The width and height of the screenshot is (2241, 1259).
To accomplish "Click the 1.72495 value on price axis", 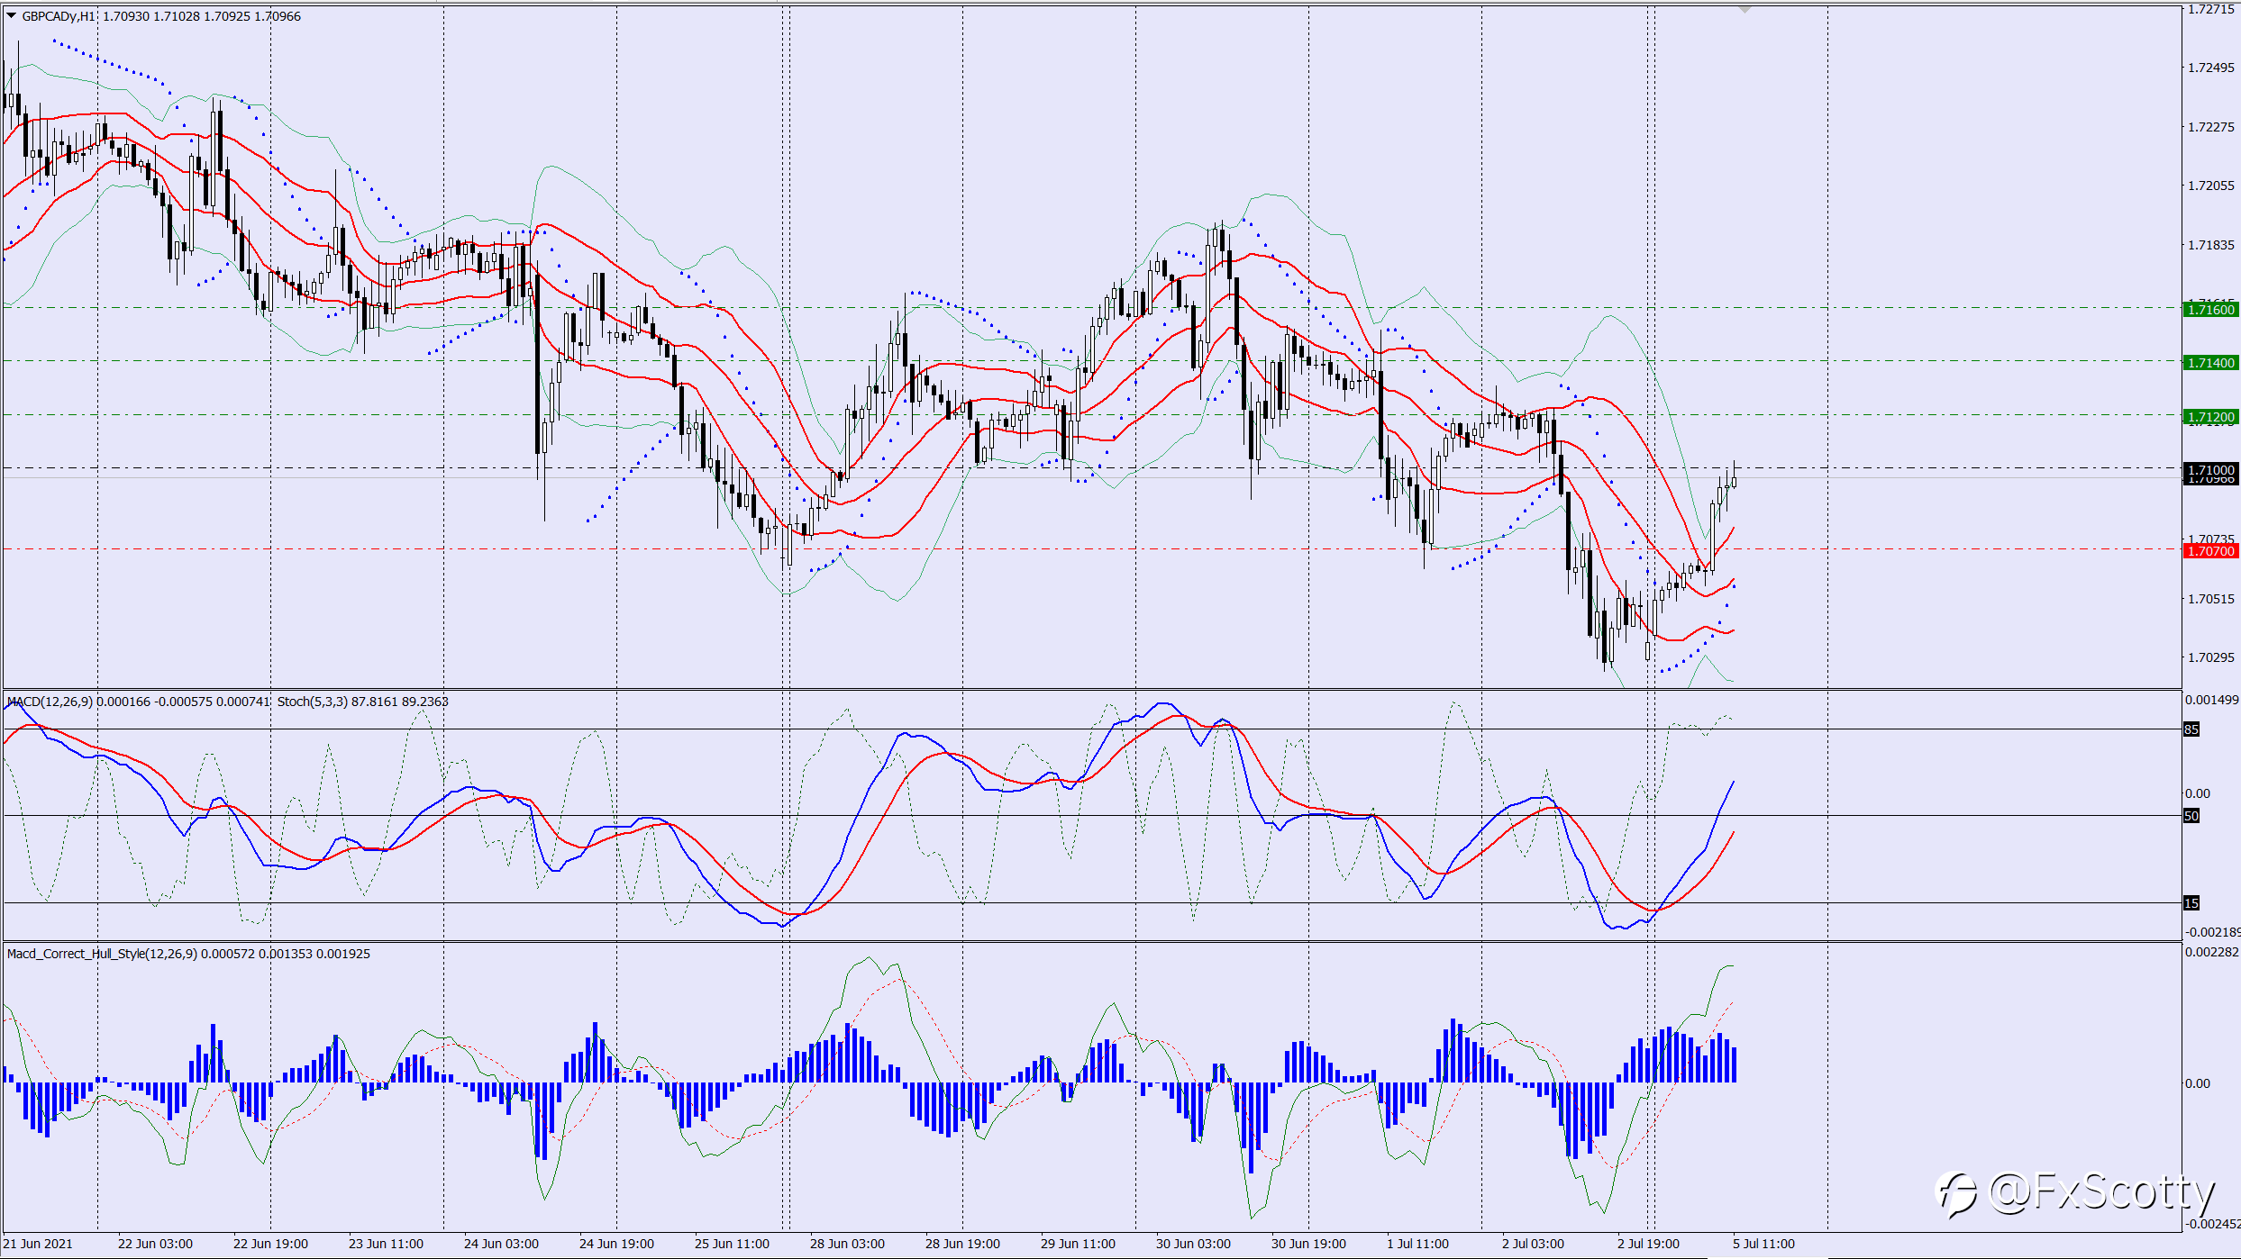I will [2211, 68].
